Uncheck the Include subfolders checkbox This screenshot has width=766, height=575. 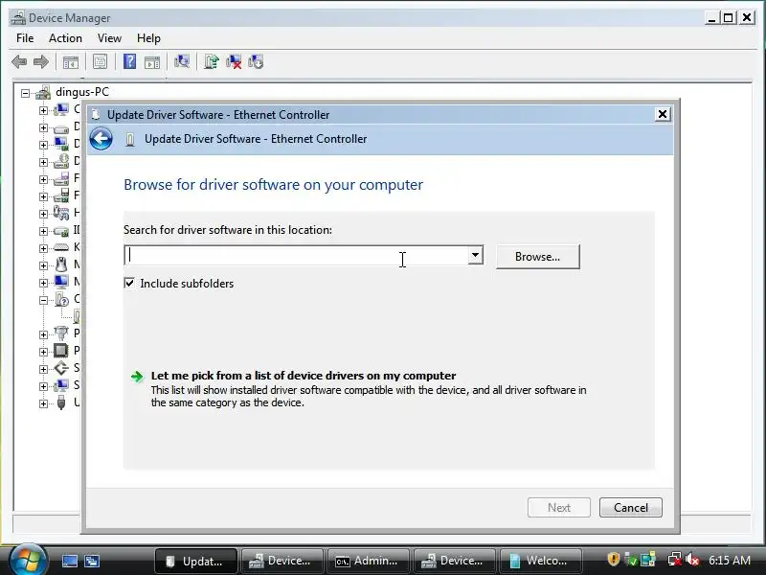129,283
